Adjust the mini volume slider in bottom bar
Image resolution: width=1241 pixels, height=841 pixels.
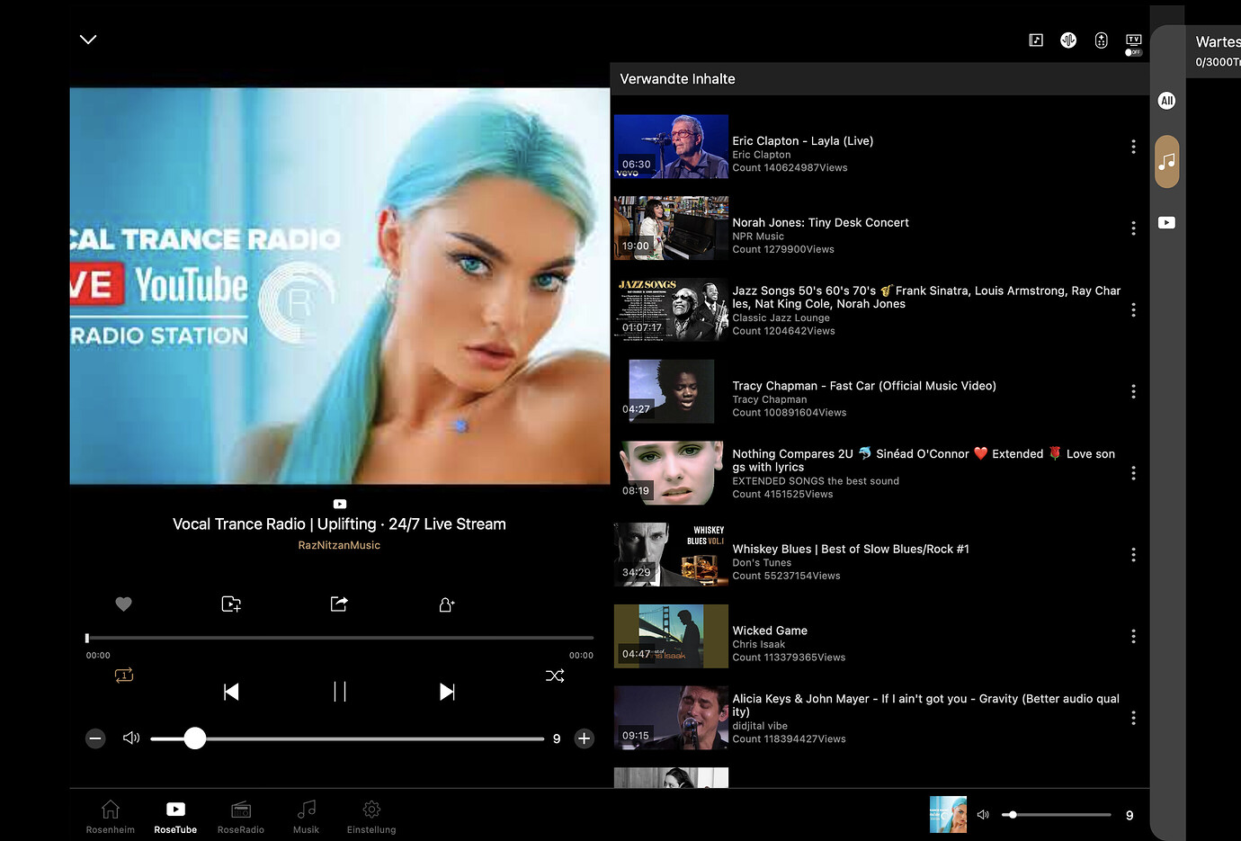tap(1057, 815)
